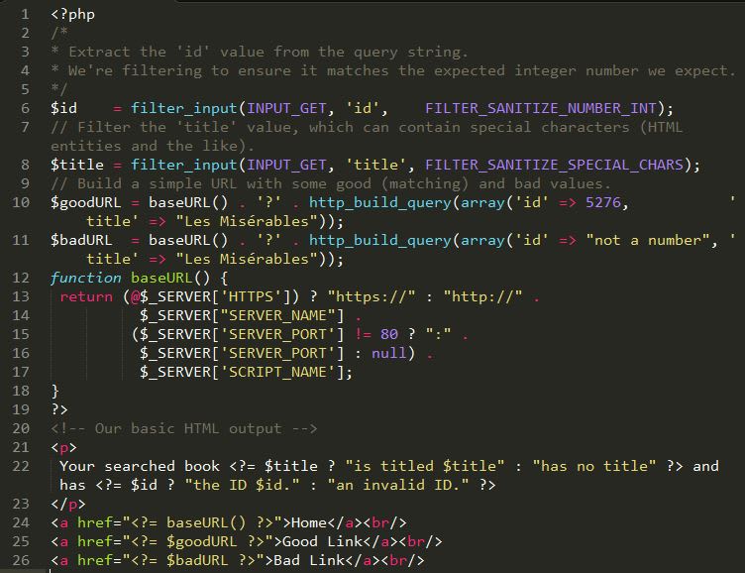The width and height of the screenshot is (745, 573).
Task: Click the "an invalid ID." string
Action: (398, 486)
